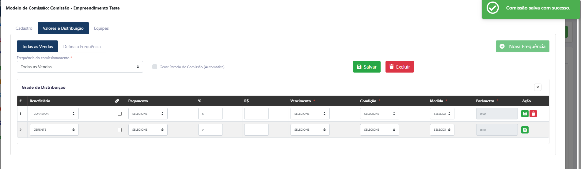Check the link checkbox for GERENTE row
The height and width of the screenshot is (169, 581).
[x=120, y=130]
